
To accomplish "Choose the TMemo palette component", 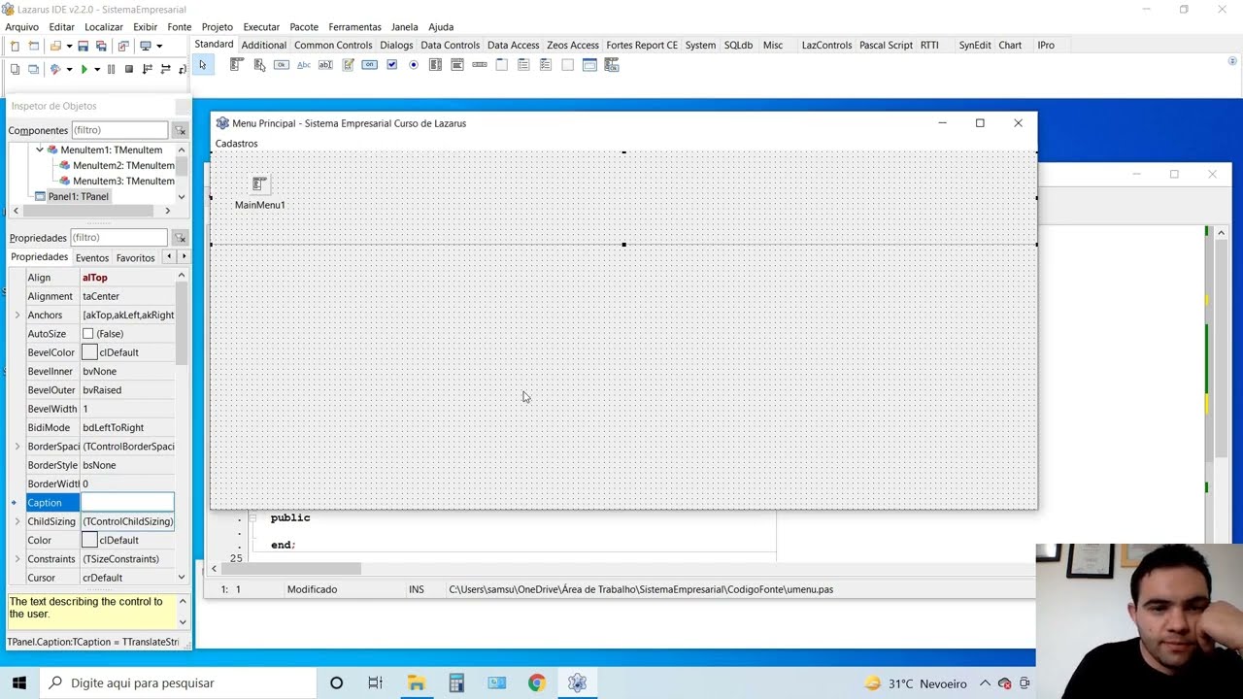I will (x=348, y=65).
